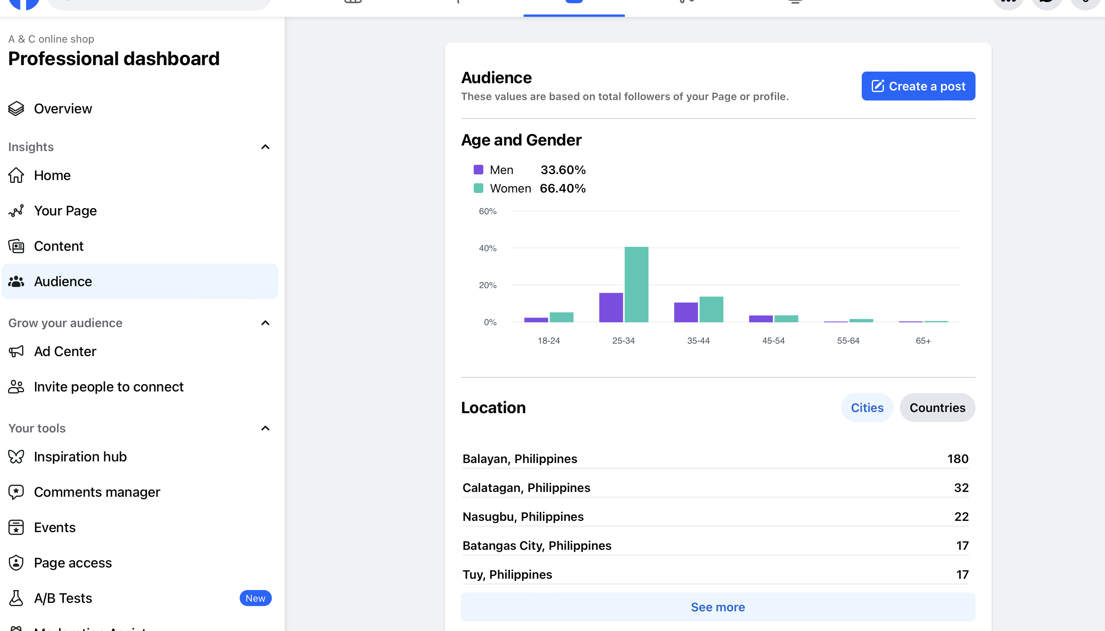Open A/B Tests
This screenshot has height=631, width=1105.
[140, 598]
